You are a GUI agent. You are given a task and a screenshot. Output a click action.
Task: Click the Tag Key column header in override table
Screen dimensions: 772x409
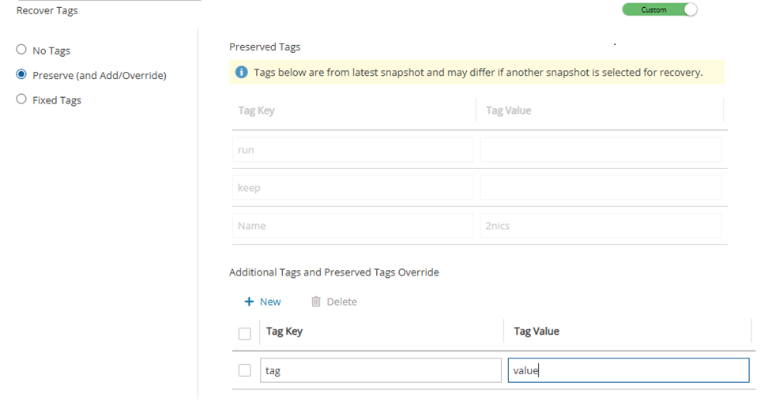click(x=284, y=332)
